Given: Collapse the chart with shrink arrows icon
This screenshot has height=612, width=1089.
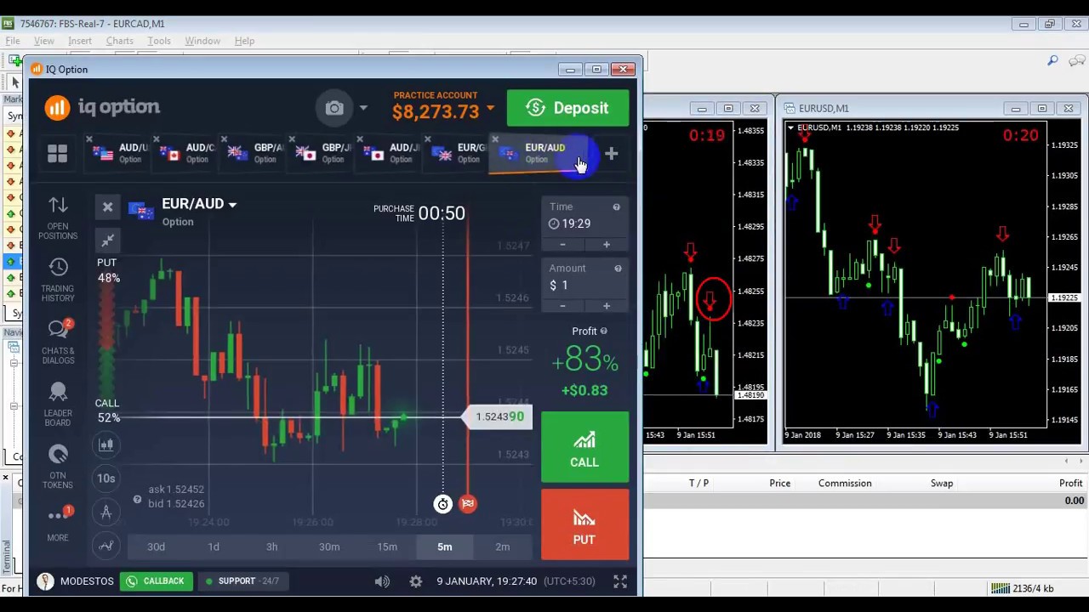Looking at the screenshot, I should pyautogui.click(x=107, y=241).
